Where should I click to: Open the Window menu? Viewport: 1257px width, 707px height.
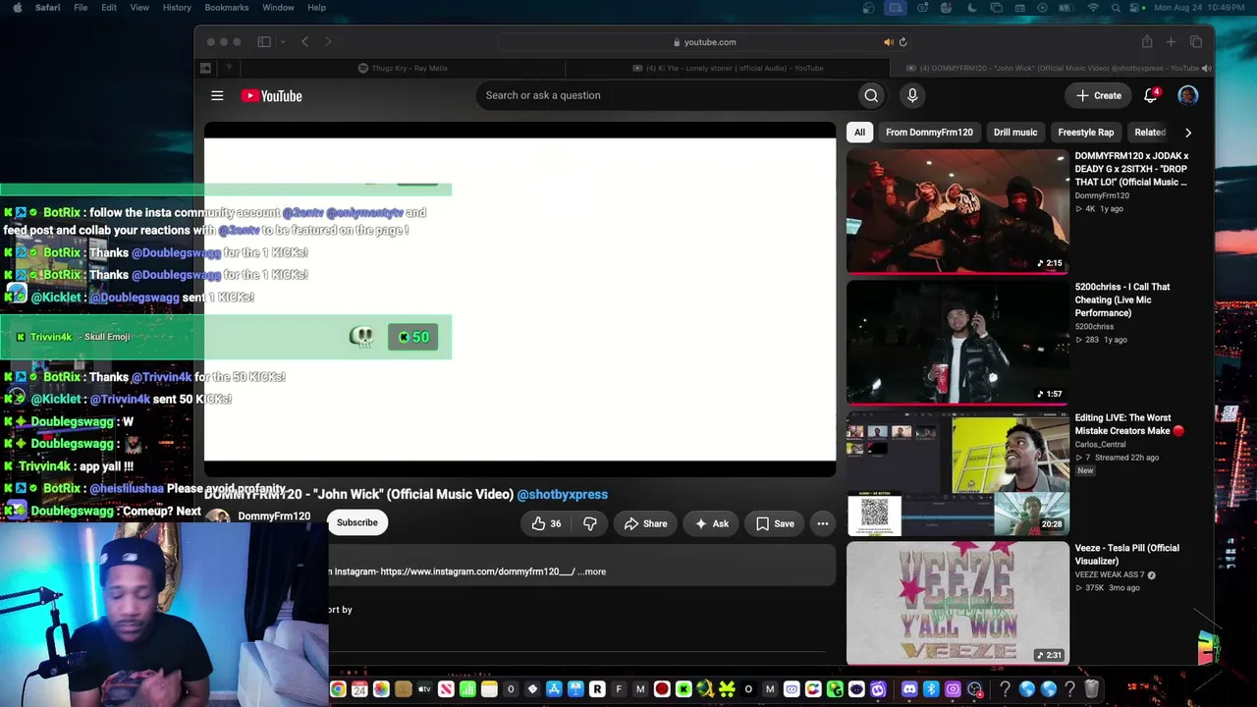coord(278,8)
